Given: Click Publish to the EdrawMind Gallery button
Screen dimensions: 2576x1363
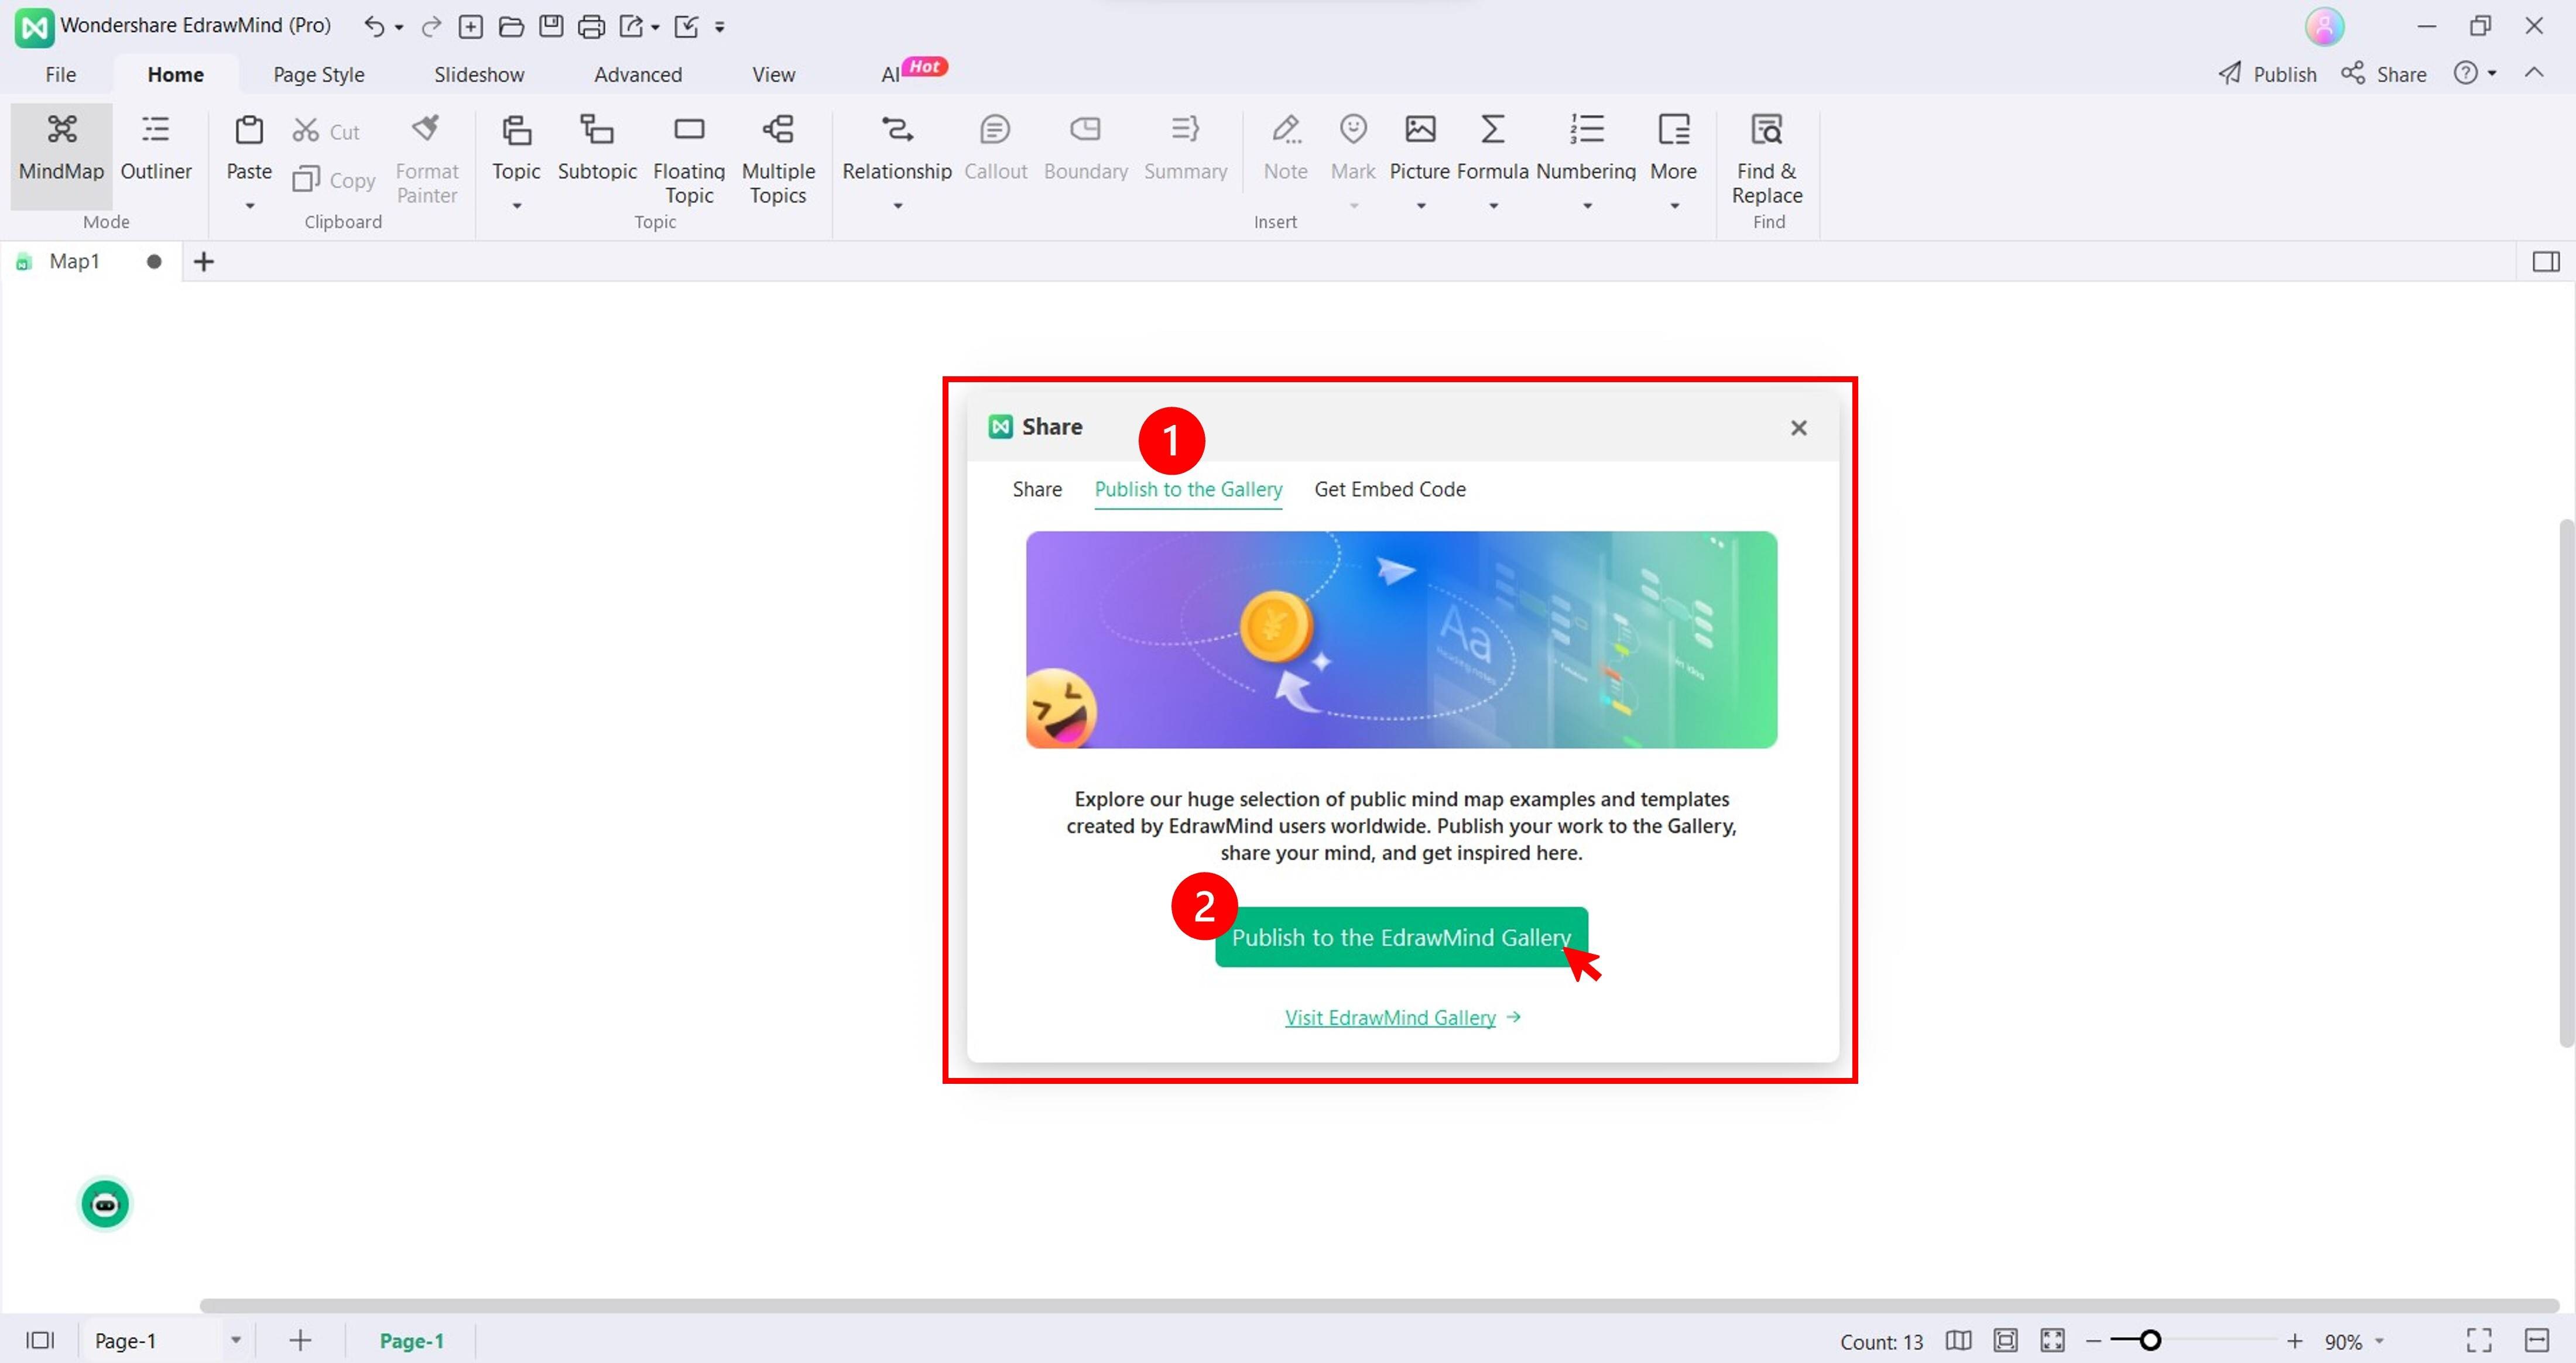Looking at the screenshot, I should click(x=1400, y=938).
